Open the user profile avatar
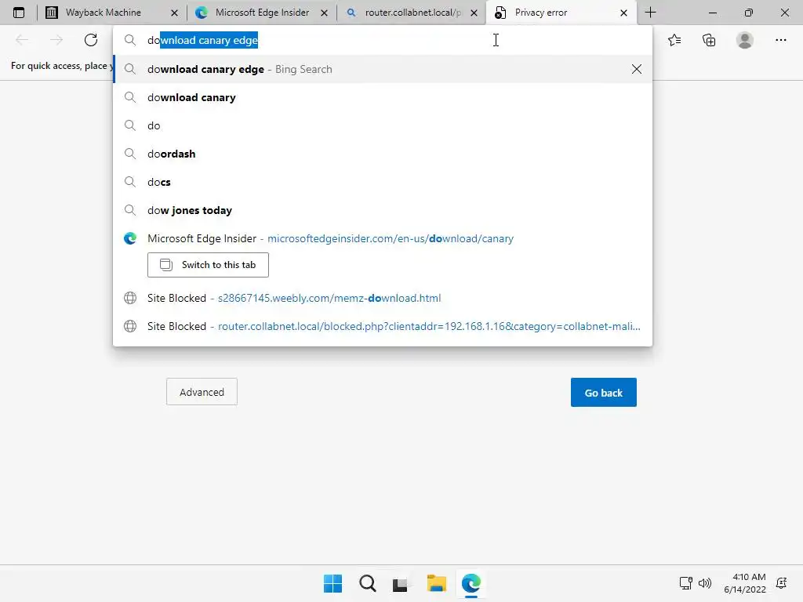The width and height of the screenshot is (803, 602). point(745,40)
